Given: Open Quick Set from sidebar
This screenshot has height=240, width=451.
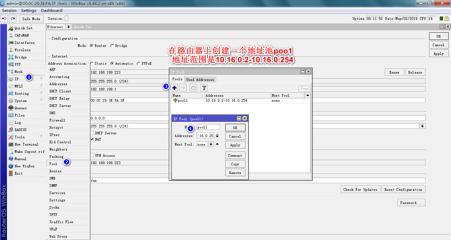Looking at the screenshot, I should (23, 28).
